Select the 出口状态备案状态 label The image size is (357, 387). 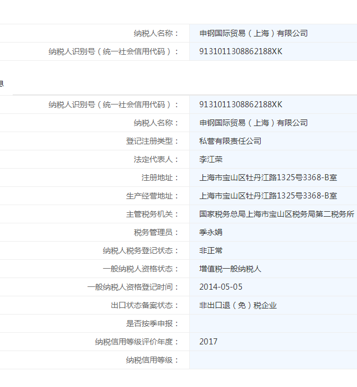pyautogui.click(x=144, y=305)
